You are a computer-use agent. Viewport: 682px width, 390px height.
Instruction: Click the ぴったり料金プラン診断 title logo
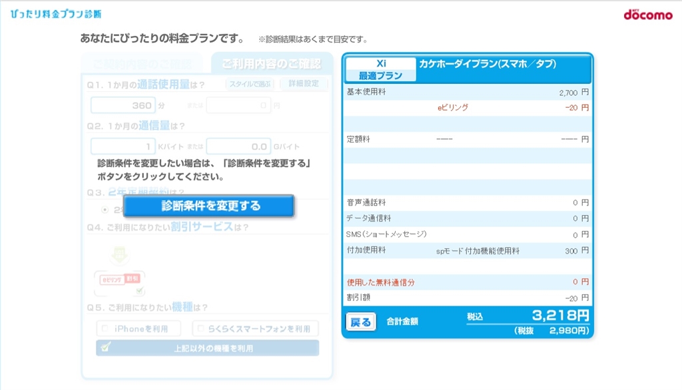point(56,14)
